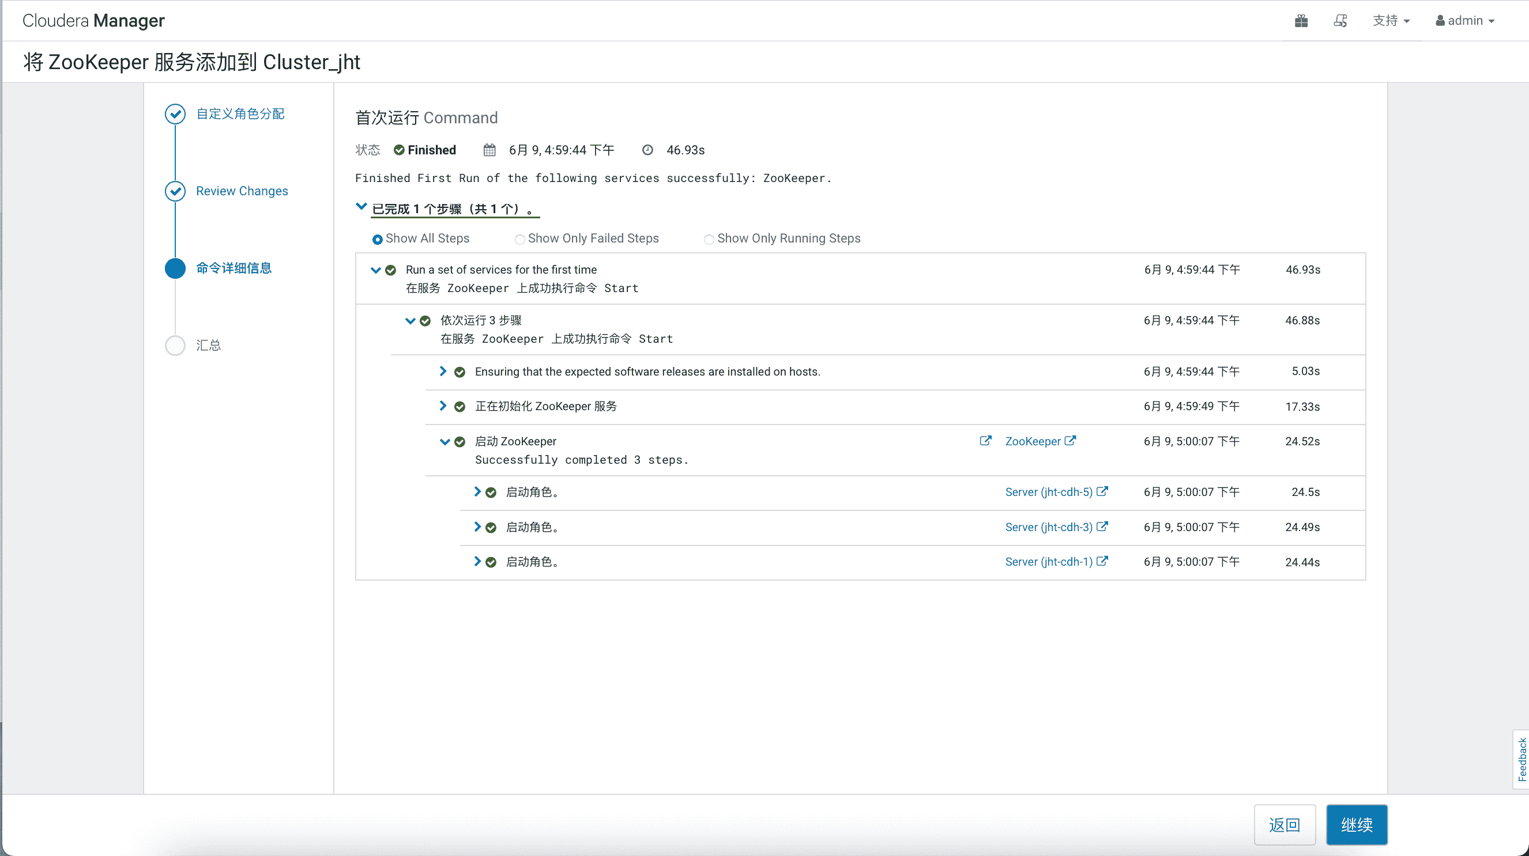Click success icon on 依次运行 3 步骤
Viewport: 1529px width, 856px height.
pos(425,321)
